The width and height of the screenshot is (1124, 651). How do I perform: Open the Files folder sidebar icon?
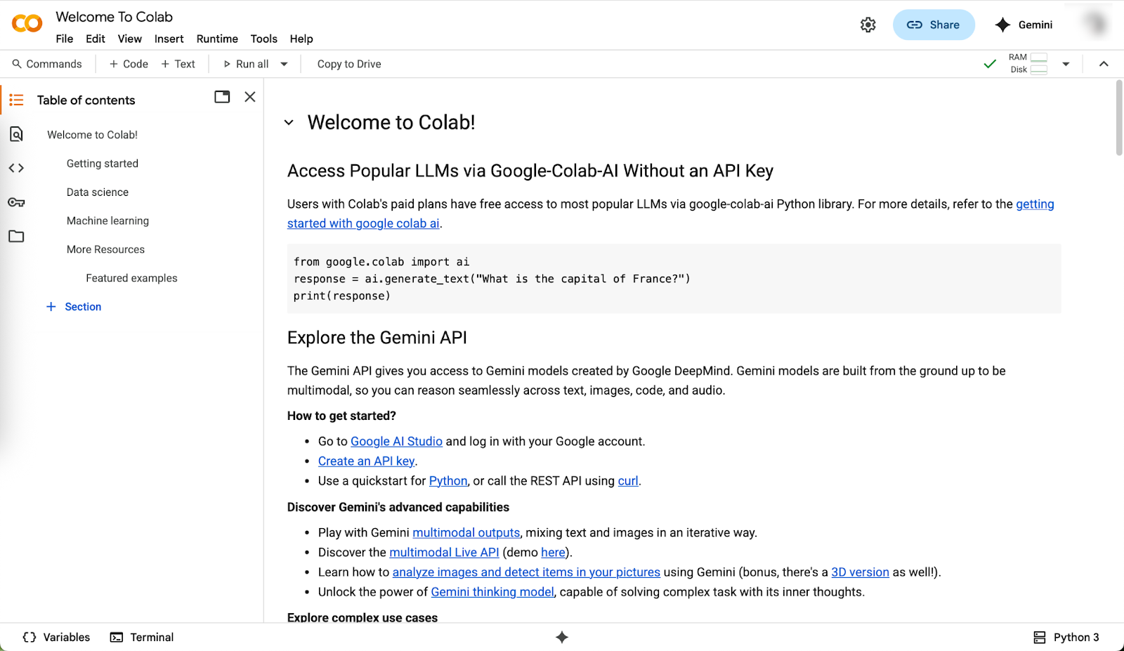pos(16,237)
